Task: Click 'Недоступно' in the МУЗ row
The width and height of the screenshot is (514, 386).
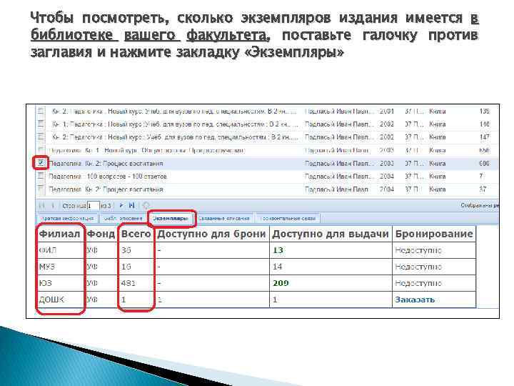Action: click(x=418, y=267)
